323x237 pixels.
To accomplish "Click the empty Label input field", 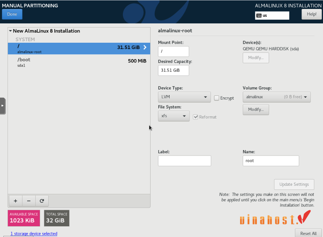I will point(184,160).
